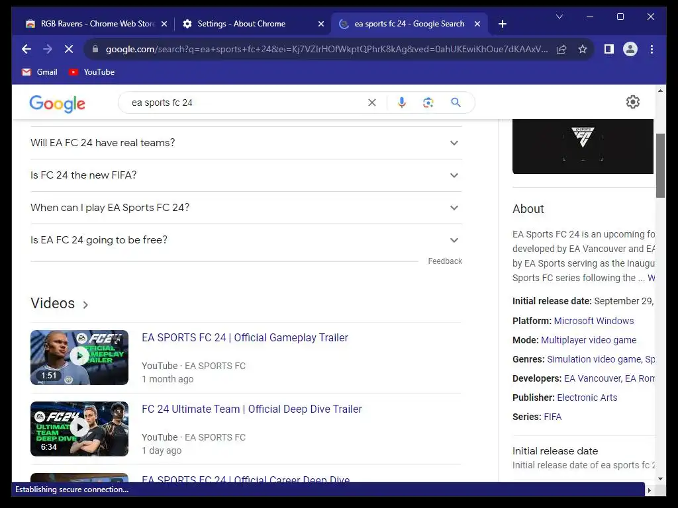Go back using the browser back arrow
This screenshot has width=678, height=508.
tap(26, 49)
